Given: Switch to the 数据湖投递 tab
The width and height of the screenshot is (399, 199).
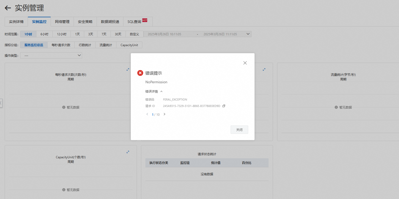Looking at the screenshot, I should pyautogui.click(x=110, y=22).
